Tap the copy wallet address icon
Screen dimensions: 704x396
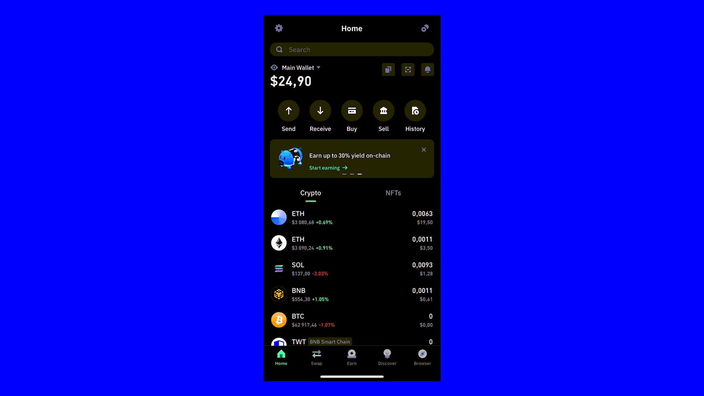tap(388, 69)
